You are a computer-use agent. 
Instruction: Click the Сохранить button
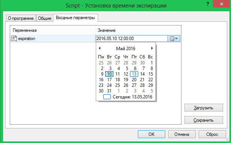[204, 120]
